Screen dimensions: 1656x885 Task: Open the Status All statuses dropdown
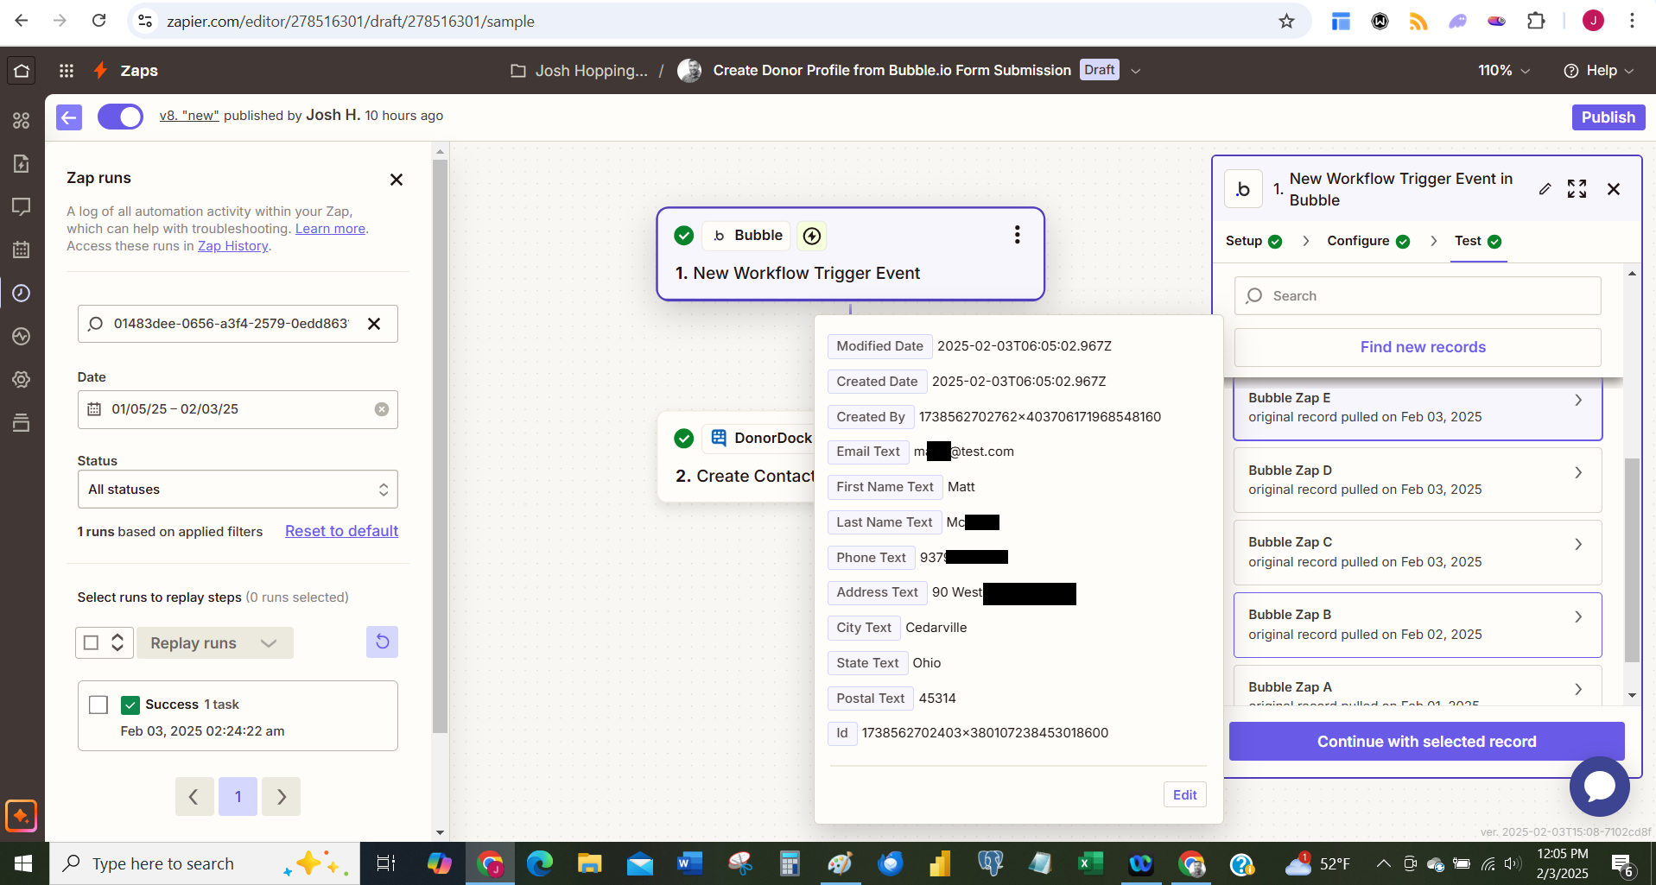coord(238,490)
